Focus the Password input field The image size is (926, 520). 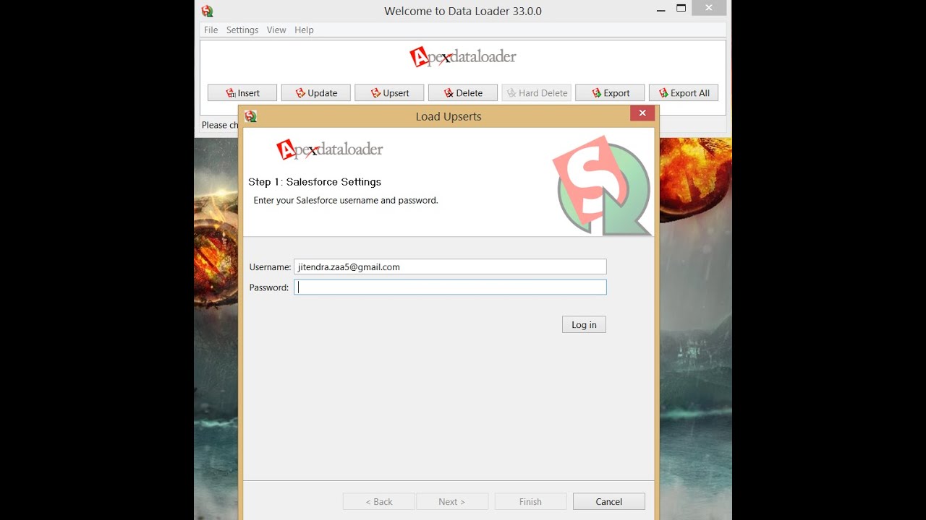click(x=450, y=287)
